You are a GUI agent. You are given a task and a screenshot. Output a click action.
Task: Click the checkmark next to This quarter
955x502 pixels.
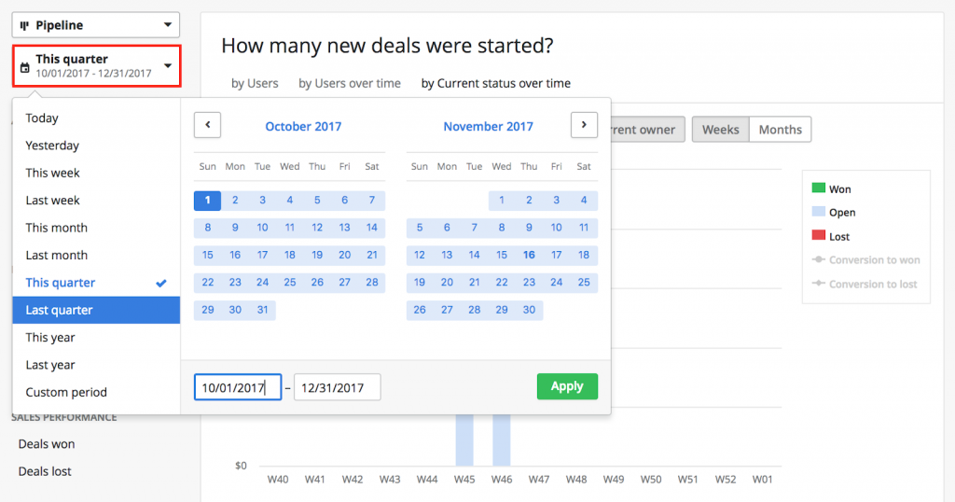click(161, 284)
